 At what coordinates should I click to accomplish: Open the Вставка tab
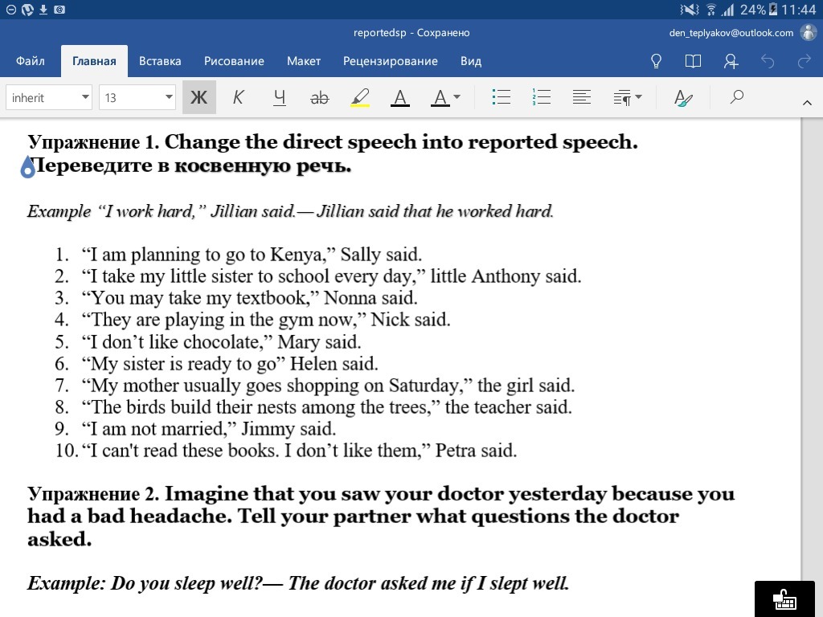[x=160, y=61]
